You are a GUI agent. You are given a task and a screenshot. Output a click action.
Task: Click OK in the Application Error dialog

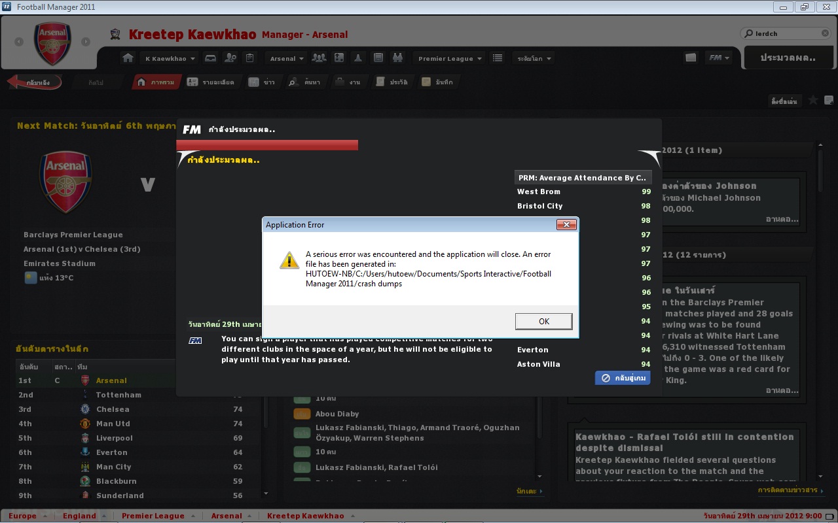(543, 321)
